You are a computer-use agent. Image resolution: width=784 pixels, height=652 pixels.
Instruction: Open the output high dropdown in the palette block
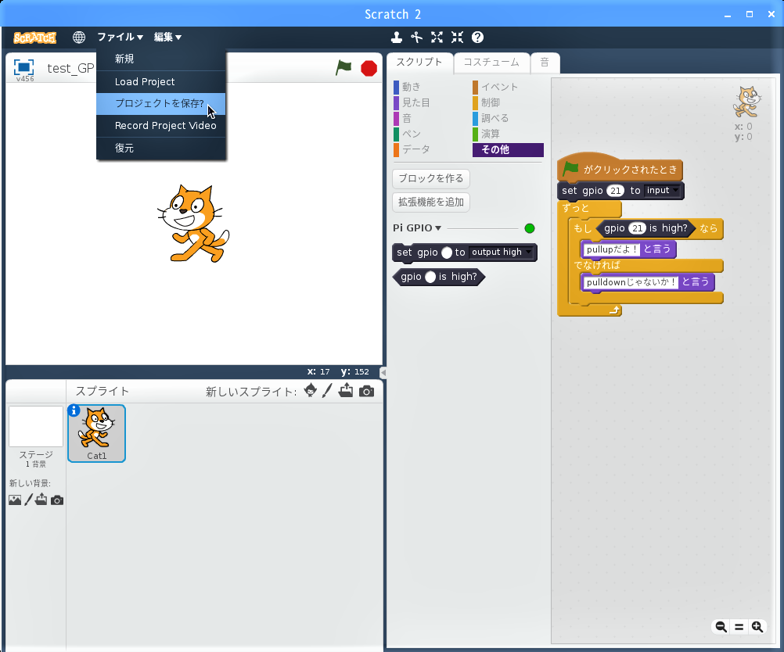[x=502, y=253]
